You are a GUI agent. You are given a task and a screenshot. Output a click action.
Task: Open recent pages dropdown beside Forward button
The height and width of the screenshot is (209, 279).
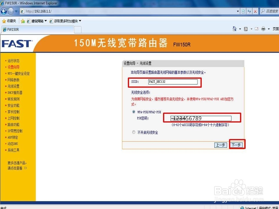[16, 11]
